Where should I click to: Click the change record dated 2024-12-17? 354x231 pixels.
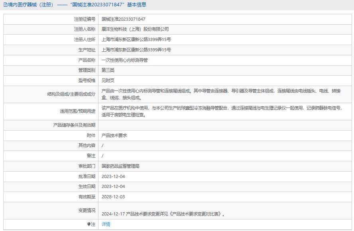point(163,214)
